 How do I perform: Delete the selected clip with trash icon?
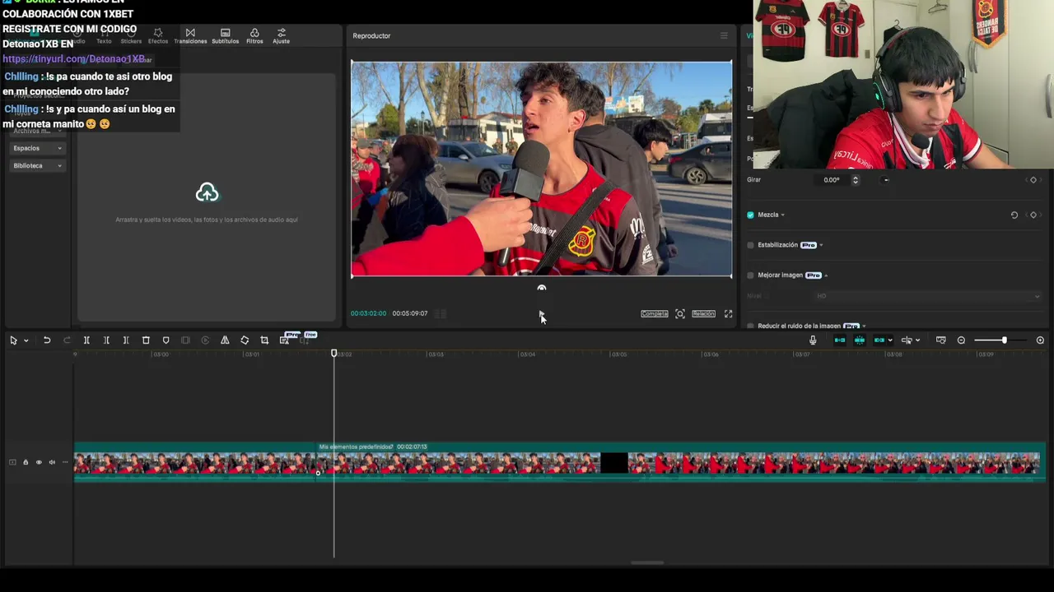pyautogui.click(x=146, y=340)
